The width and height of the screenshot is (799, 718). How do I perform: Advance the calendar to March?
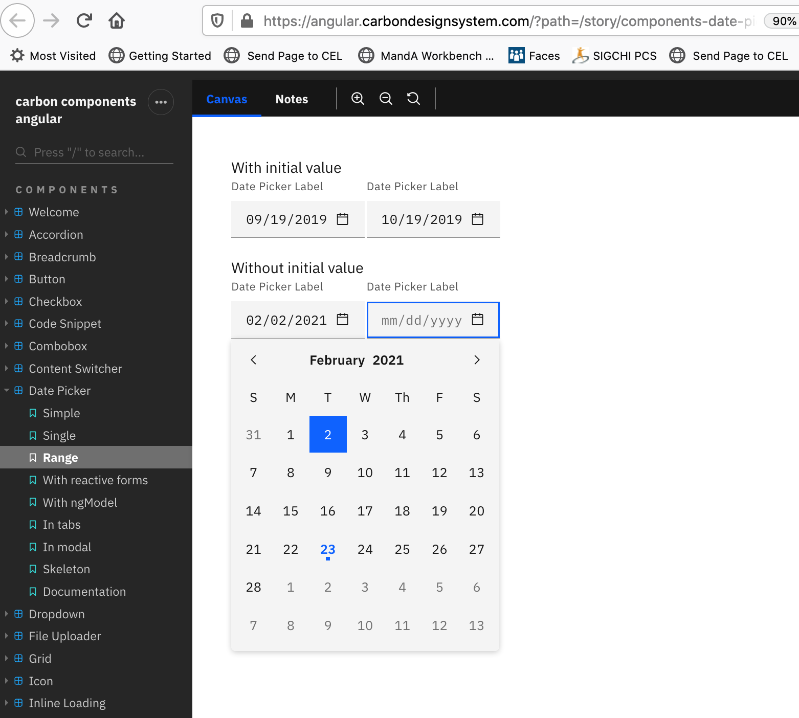477,360
